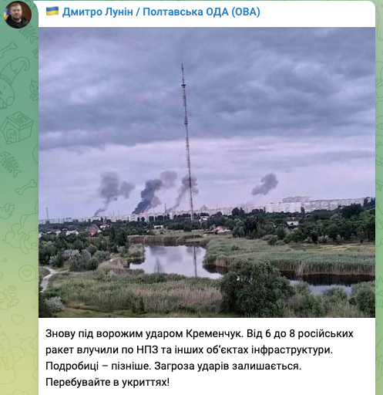Image resolution: width=383 pixels, height=395 pixels.
Task: Click the Ukrainian flag emoji in the header
Action: pyautogui.click(x=52, y=12)
